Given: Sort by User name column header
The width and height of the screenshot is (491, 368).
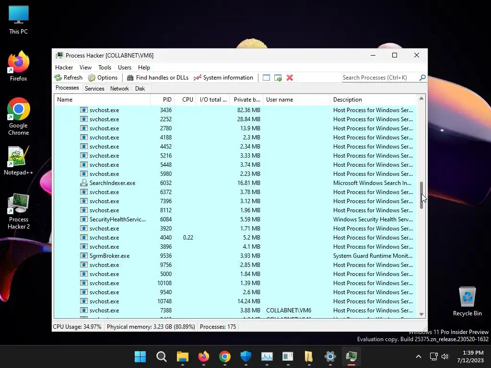Looking at the screenshot, I should coord(296,100).
